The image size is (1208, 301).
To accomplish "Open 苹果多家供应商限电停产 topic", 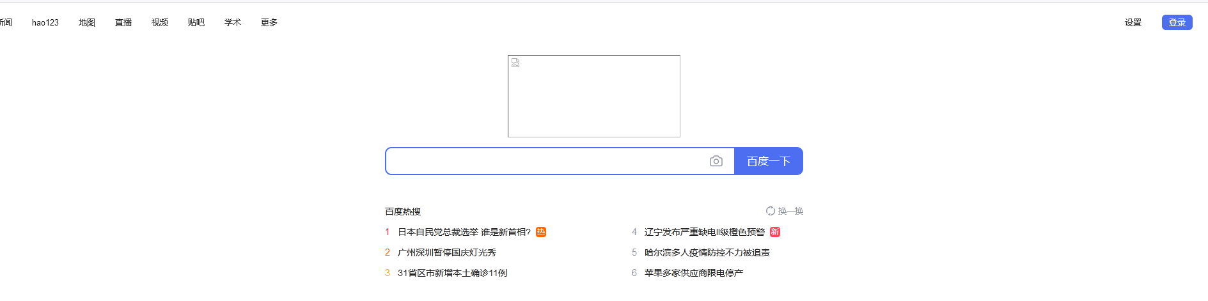I will tap(694, 273).
